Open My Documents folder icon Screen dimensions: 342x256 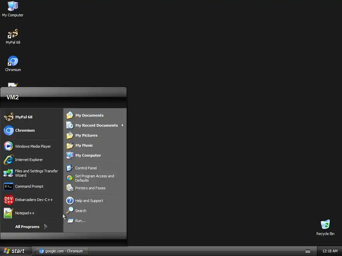click(70, 115)
